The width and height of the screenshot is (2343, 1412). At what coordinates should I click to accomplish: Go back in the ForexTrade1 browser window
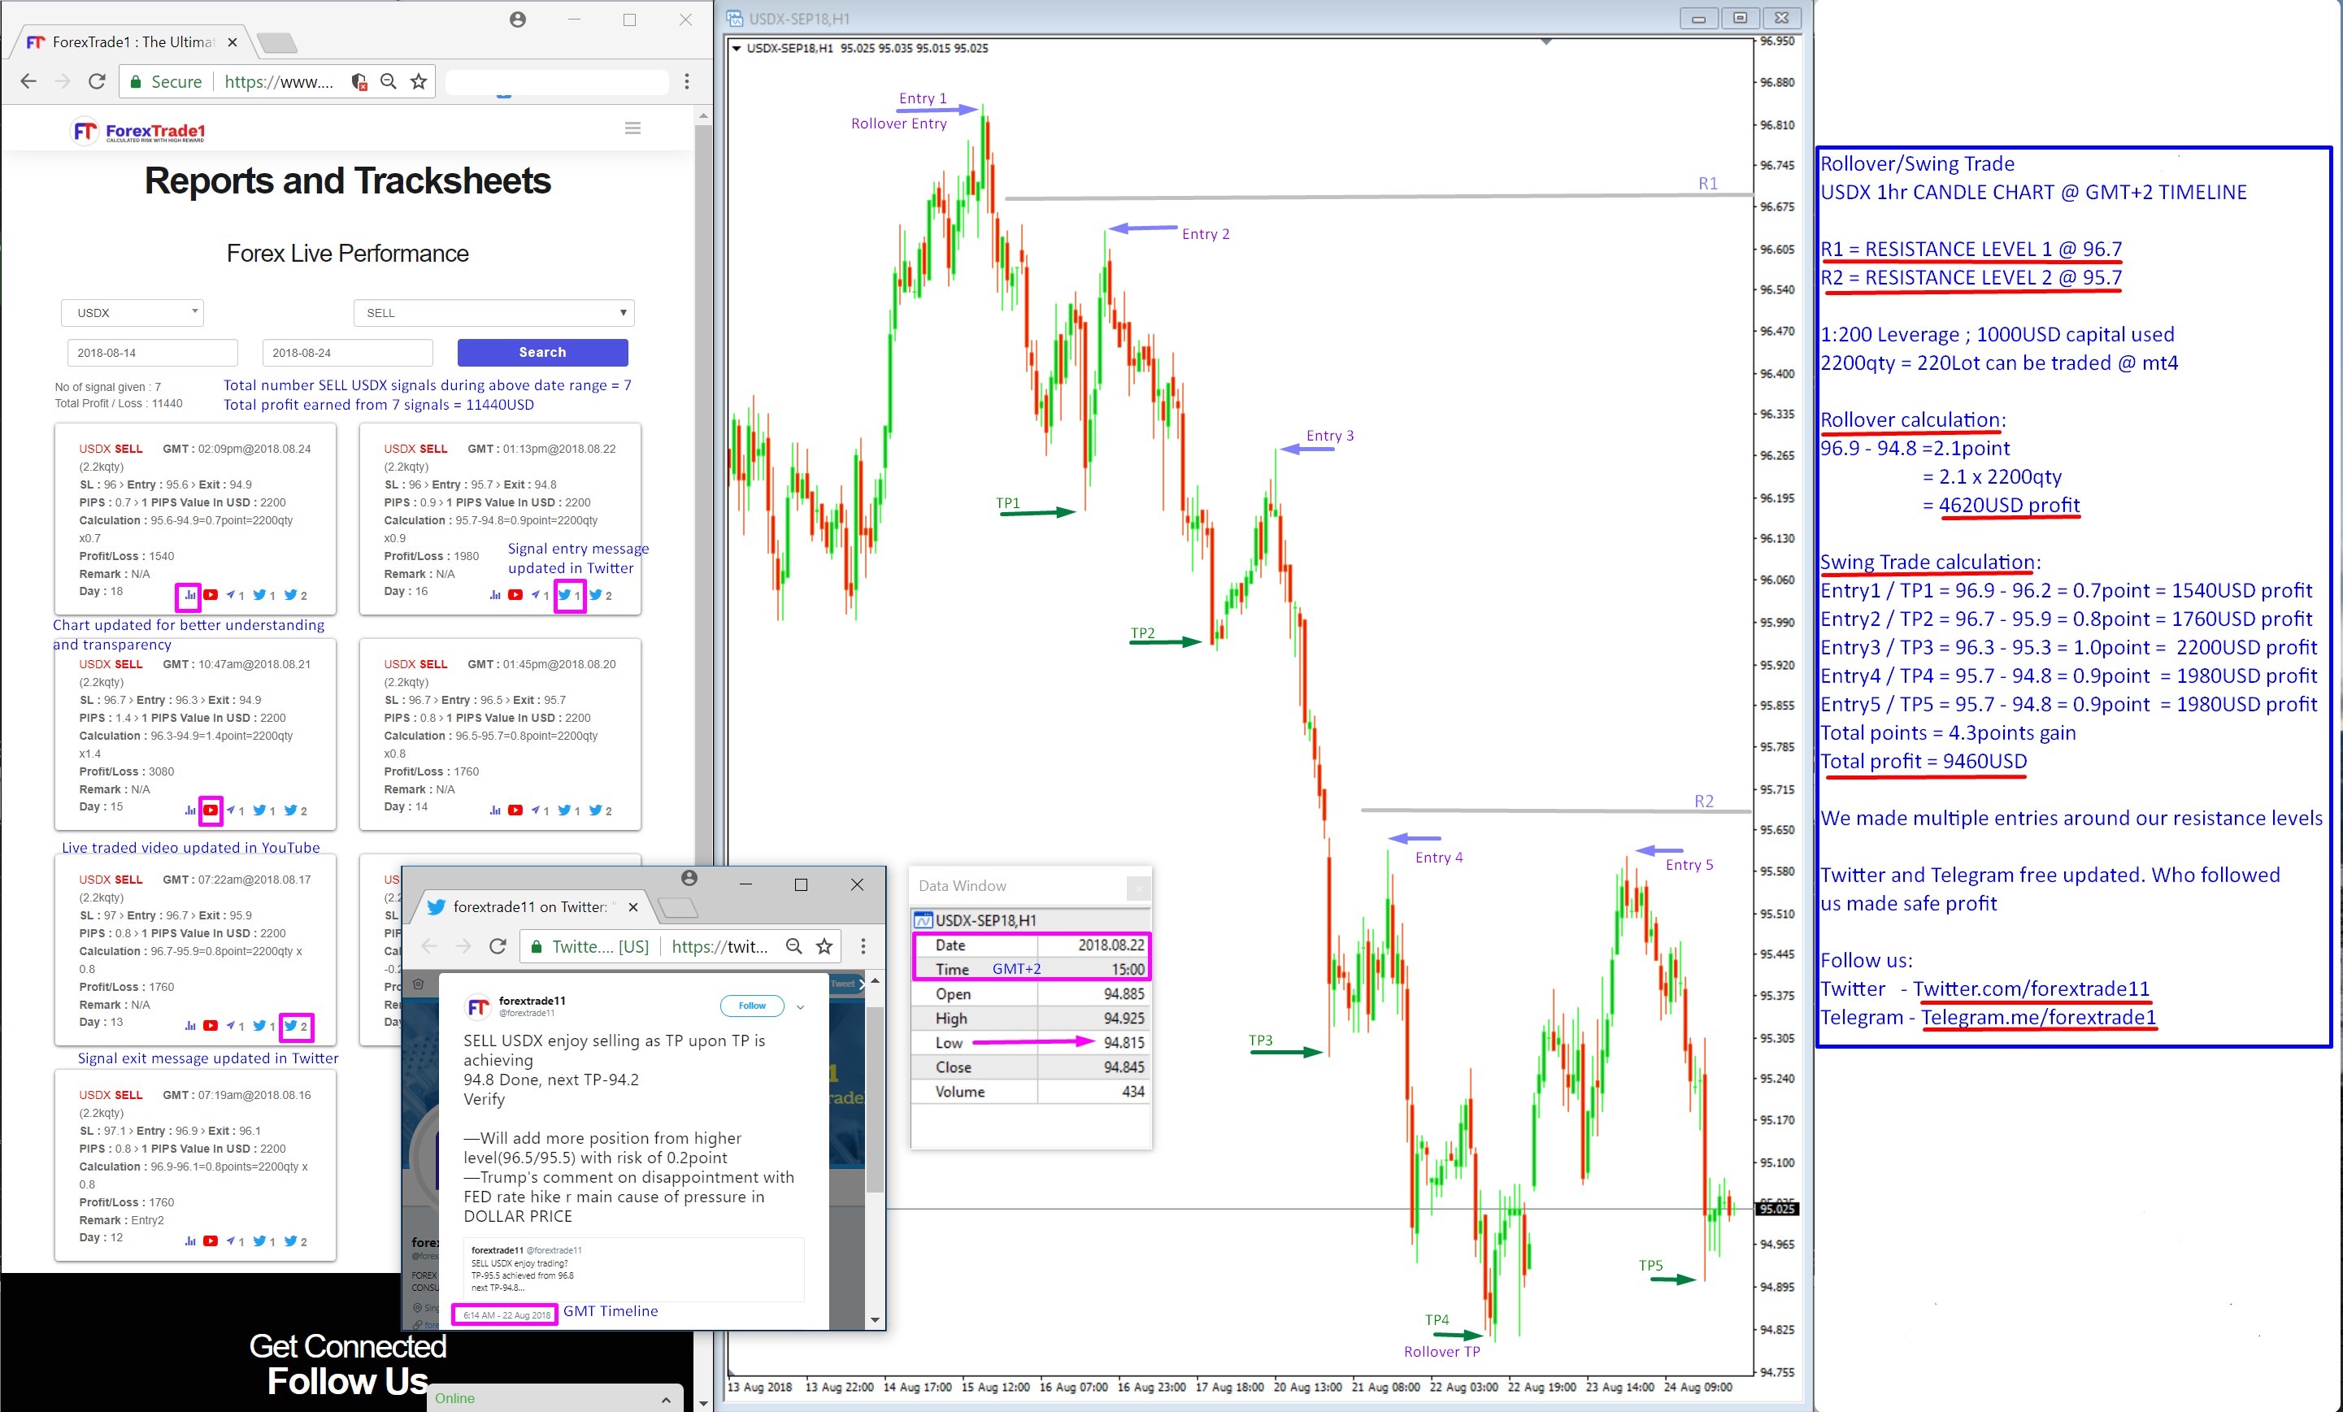tap(28, 82)
